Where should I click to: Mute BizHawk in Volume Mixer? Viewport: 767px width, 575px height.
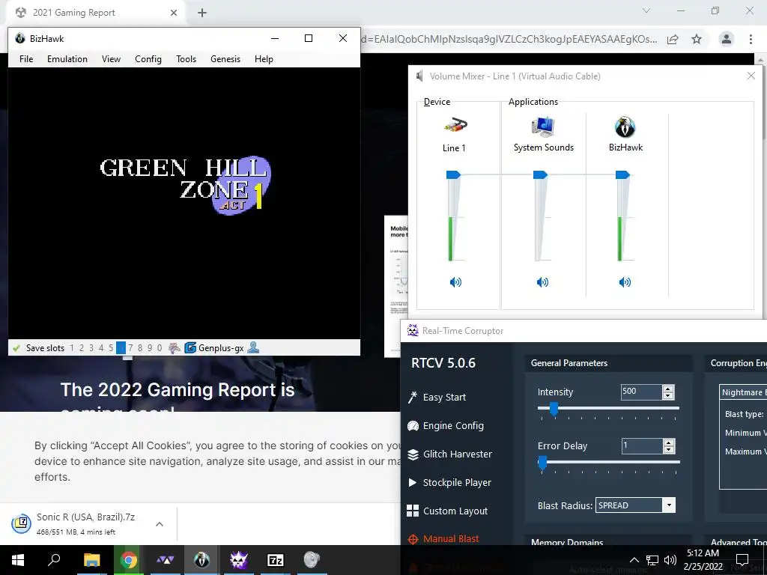tap(625, 282)
